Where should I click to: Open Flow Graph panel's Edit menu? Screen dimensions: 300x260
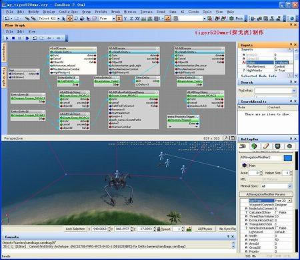pos(21,31)
